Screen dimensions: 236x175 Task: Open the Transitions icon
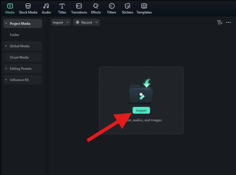pos(79,6)
